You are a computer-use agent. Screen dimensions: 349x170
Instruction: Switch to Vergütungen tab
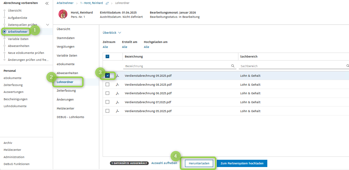(x=66, y=47)
